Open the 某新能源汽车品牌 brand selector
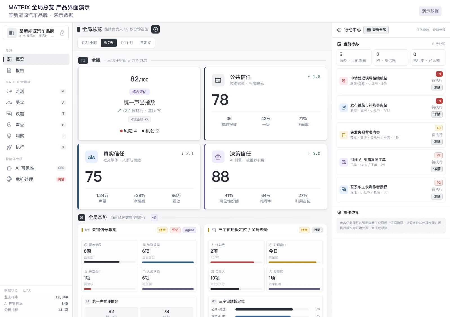Viewport: 450px width, 317px height. click(36, 33)
